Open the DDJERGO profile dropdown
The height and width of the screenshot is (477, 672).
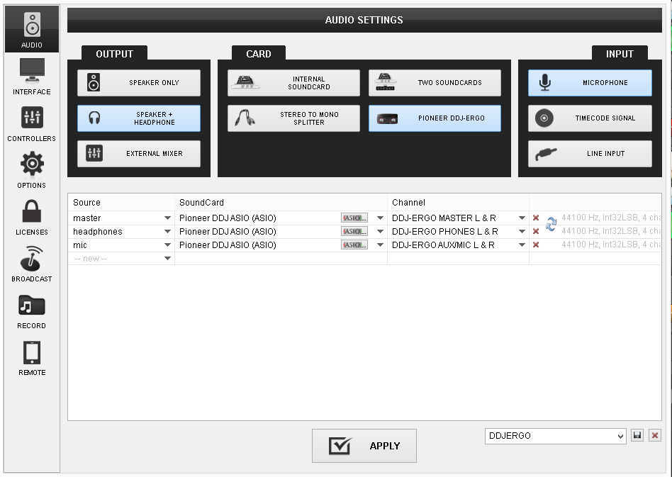pos(556,436)
